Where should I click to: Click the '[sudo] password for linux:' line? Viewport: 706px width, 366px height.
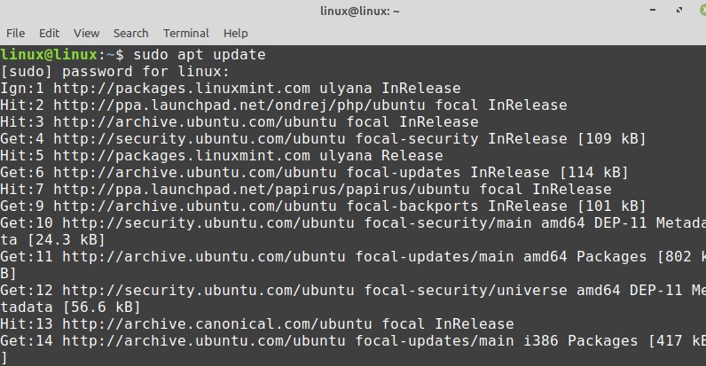(x=115, y=72)
